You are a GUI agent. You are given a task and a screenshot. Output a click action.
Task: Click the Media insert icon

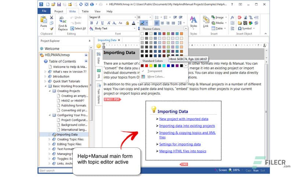[x=217, y=23]
